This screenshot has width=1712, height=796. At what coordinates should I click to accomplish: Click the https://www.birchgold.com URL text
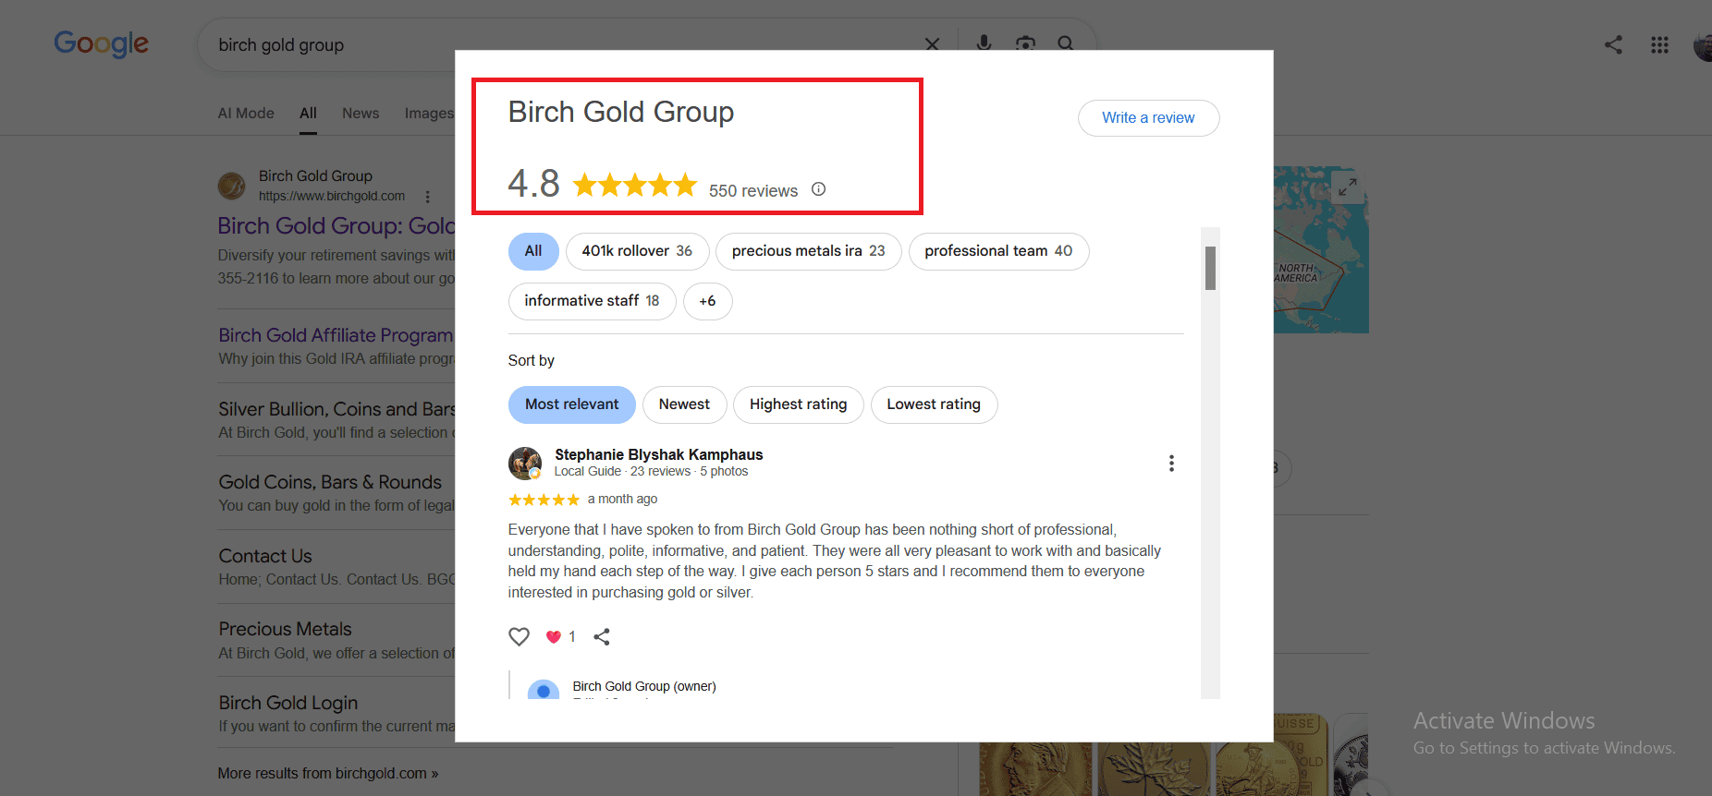[x=332, y=196]
